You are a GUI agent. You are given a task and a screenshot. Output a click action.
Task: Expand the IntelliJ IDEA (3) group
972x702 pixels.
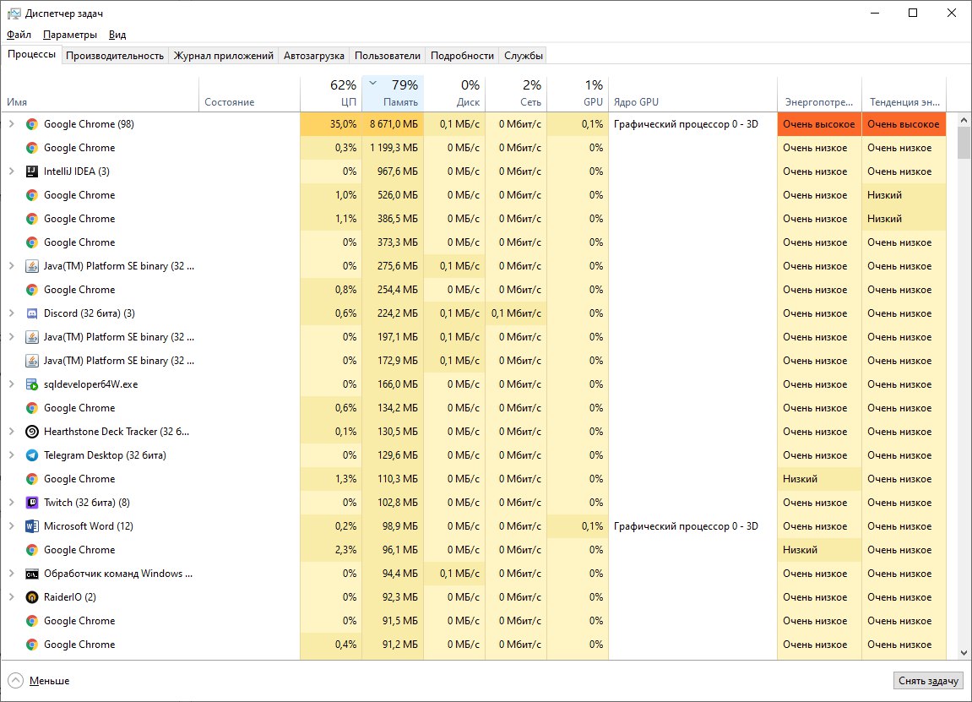coord(11,171)
